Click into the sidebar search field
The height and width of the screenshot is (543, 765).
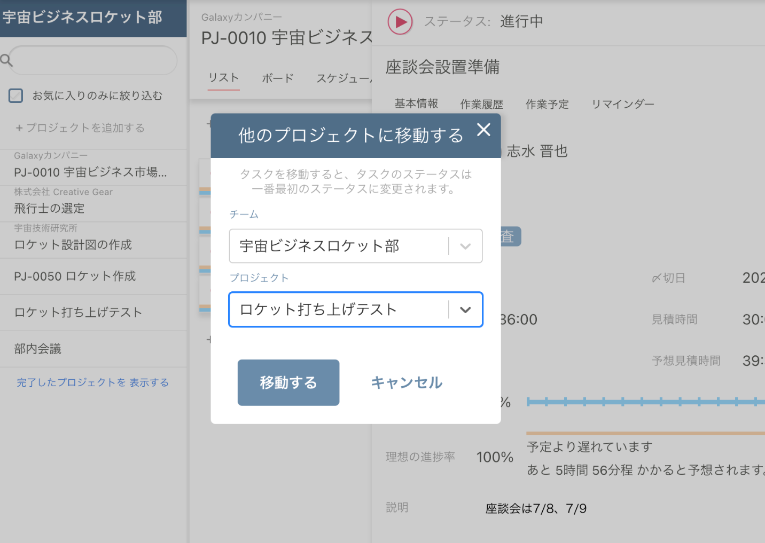93,60
